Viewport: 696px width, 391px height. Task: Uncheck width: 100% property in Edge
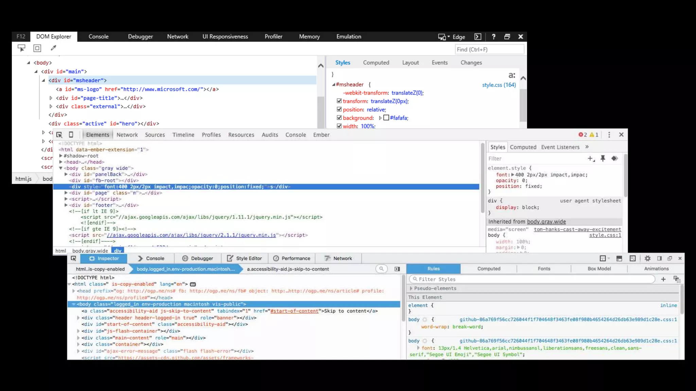(339, 126)
